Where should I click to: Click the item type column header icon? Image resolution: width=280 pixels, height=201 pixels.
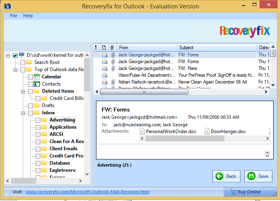pos(104,48)
